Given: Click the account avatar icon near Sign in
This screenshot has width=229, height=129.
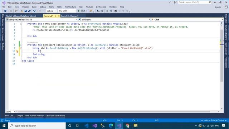Looking at the screenshot, I should [226, 7].
